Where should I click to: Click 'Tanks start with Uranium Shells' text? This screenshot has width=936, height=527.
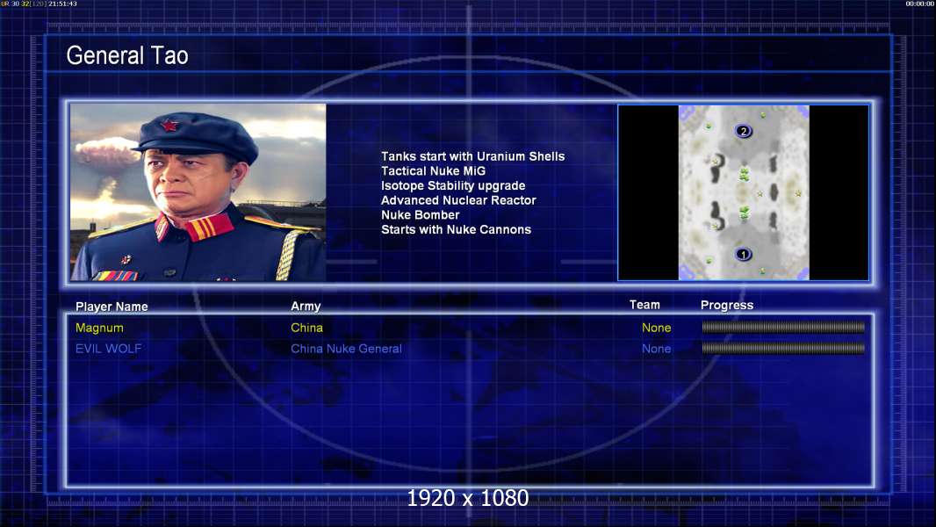(x=472, y=156)
